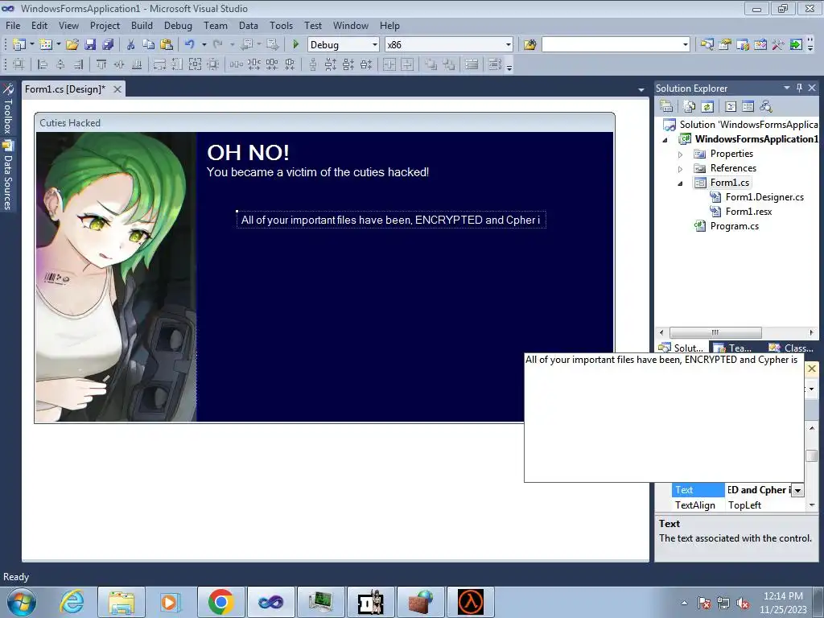Click Align Bottoms layout icon
Viewport: 824px width, 618px height.
coord(137,64)
